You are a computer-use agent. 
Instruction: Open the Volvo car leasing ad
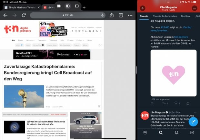point(86,125)
